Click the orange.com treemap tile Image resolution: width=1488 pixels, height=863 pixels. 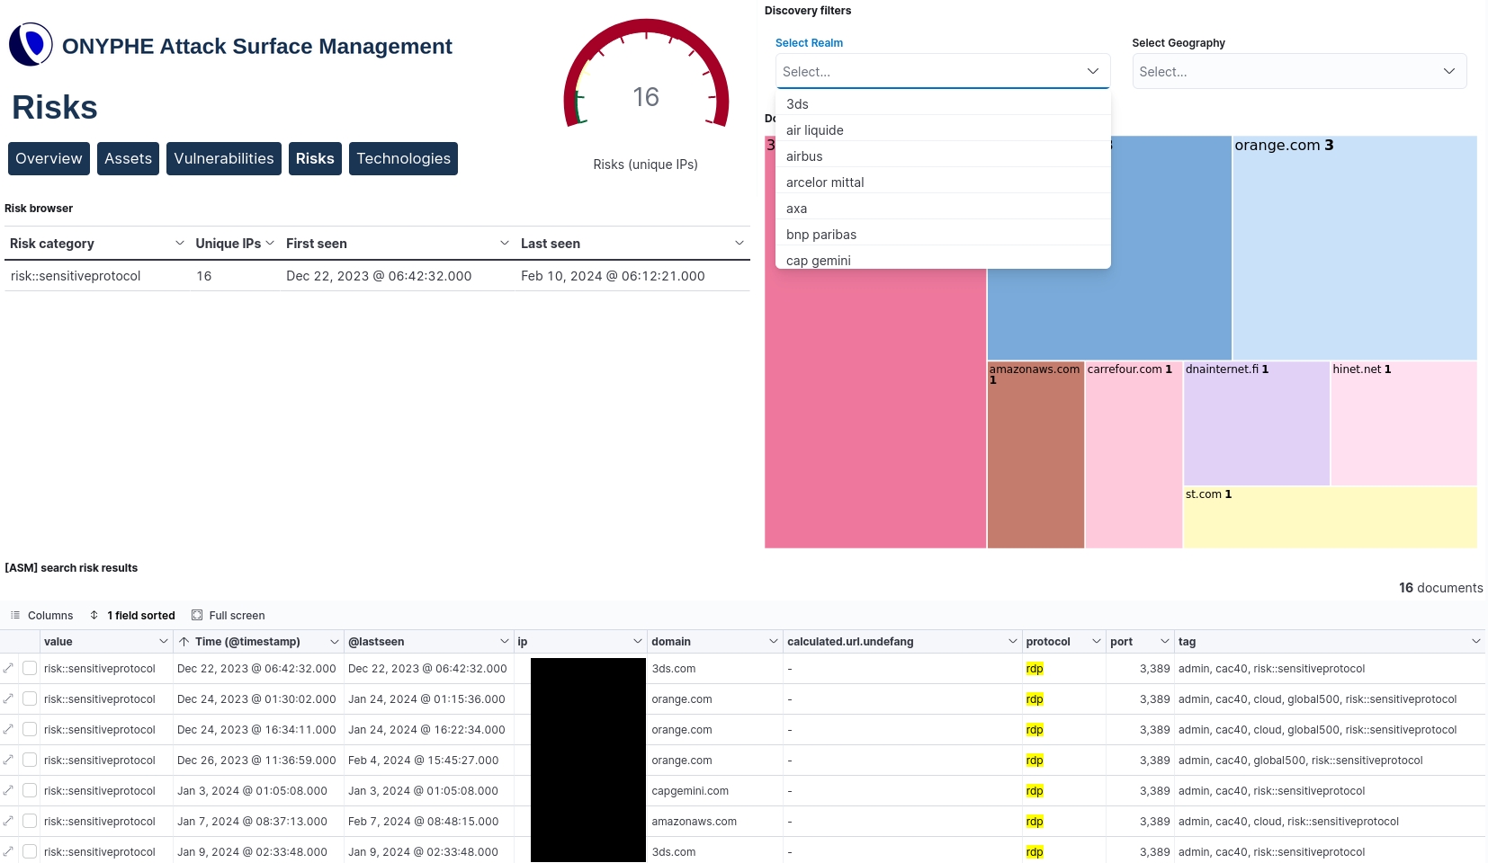point(1355,247)
